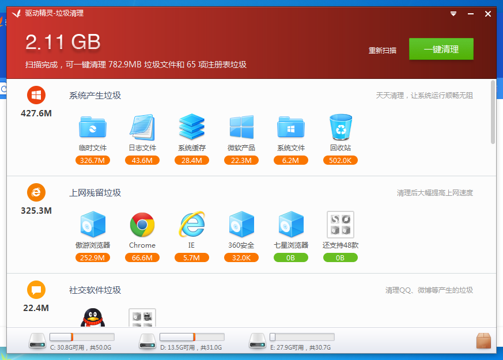Open the 系统缓存 system cache item
Image resolution: width=503 pixels, height=360 pixels.
pyautogui.click(x=191, y=127)
